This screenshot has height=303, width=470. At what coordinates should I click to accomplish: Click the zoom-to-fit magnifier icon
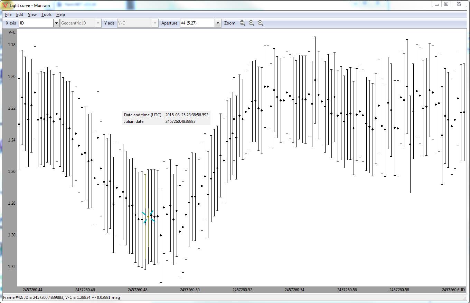243,23
